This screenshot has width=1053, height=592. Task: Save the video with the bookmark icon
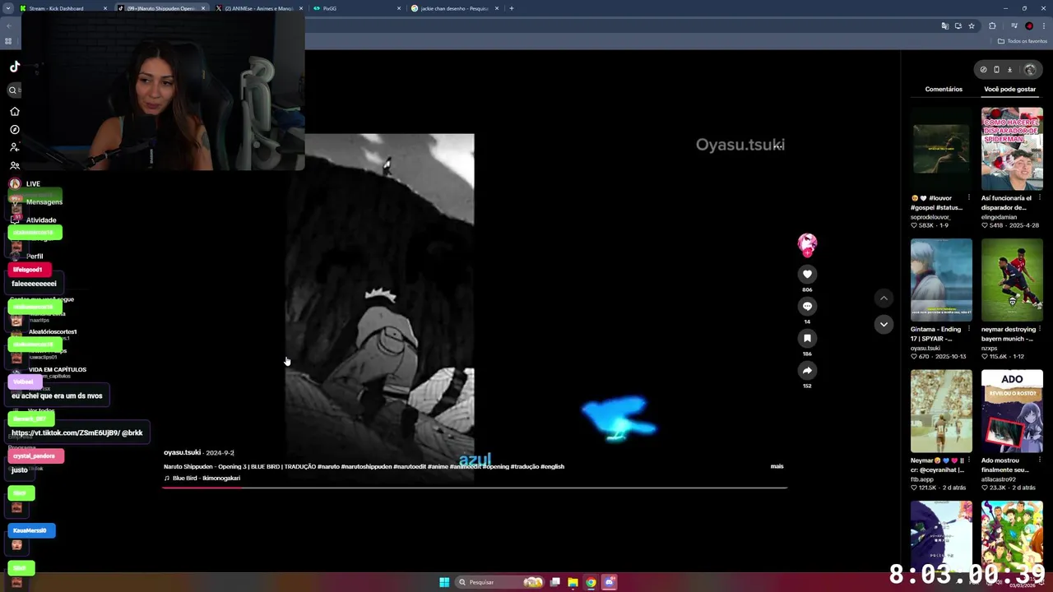807,338
